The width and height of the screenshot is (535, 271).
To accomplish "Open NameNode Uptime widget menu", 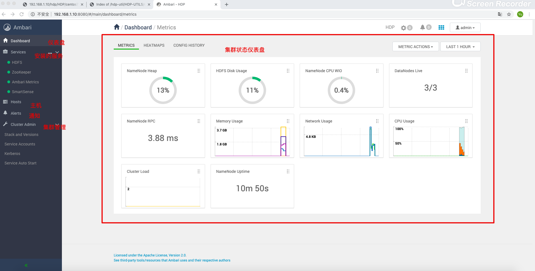I will [x=288, y=171].
